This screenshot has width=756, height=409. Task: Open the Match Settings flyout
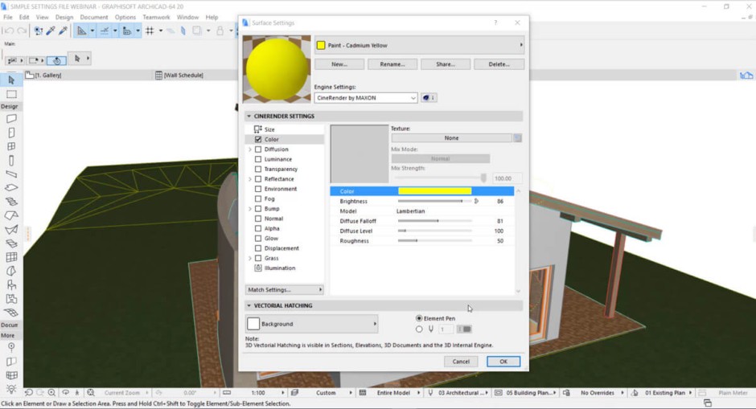pos(285,289)
